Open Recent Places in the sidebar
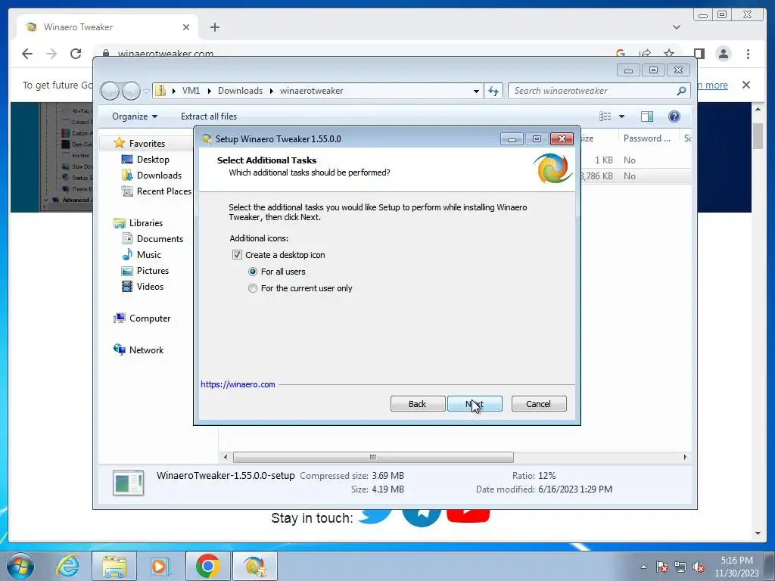 (x=163, y=191)
